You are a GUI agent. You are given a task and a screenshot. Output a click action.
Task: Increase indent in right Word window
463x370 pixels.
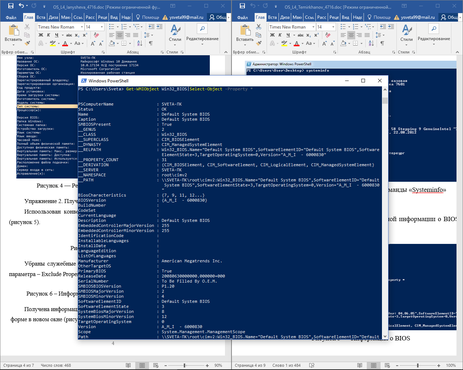click(391, 27)
